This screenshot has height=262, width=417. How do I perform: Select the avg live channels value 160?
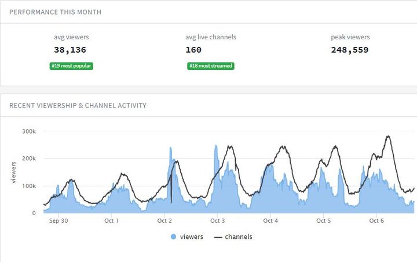point(193,50)
